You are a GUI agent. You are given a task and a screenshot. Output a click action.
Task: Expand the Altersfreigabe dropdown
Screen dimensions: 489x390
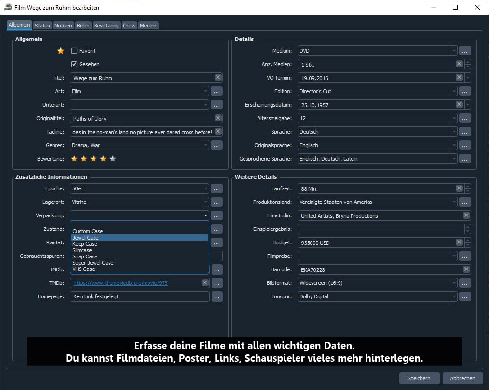click(454, 118)
